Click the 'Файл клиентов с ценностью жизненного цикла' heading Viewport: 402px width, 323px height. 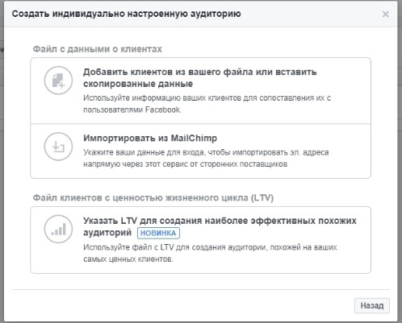click(153, 198)
